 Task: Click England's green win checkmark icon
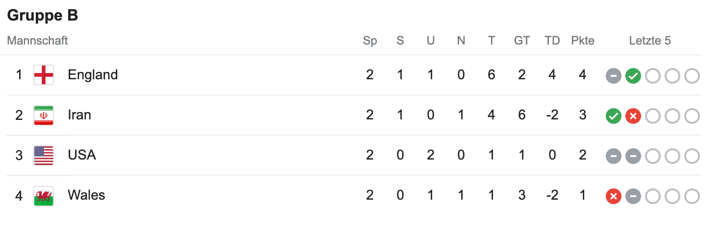pos(633,76)
